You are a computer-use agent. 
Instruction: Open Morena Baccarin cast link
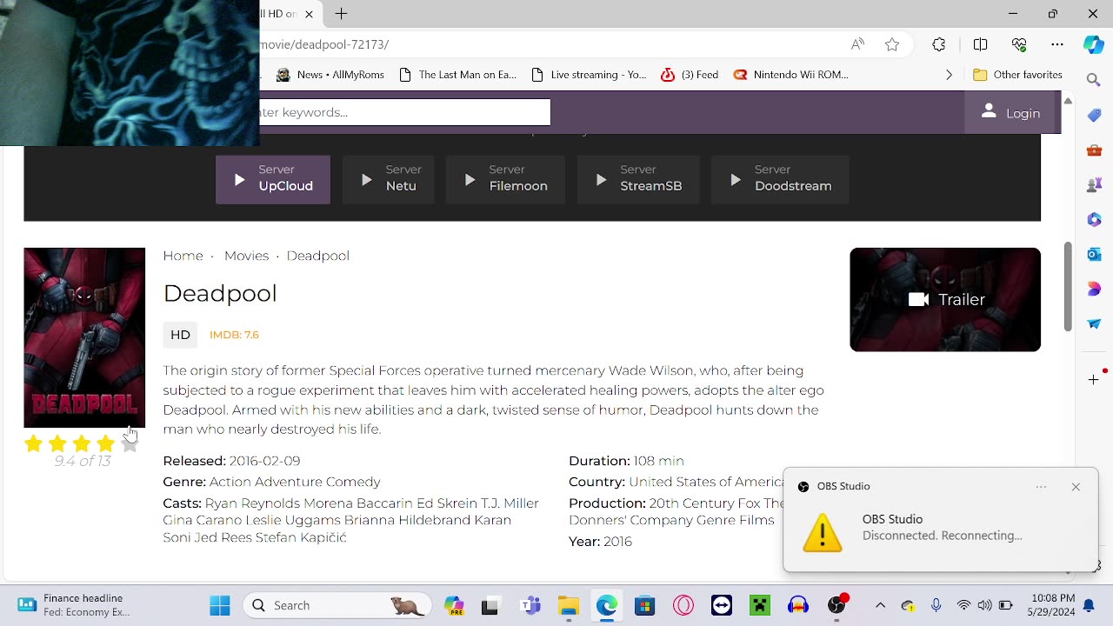[358, 503]
